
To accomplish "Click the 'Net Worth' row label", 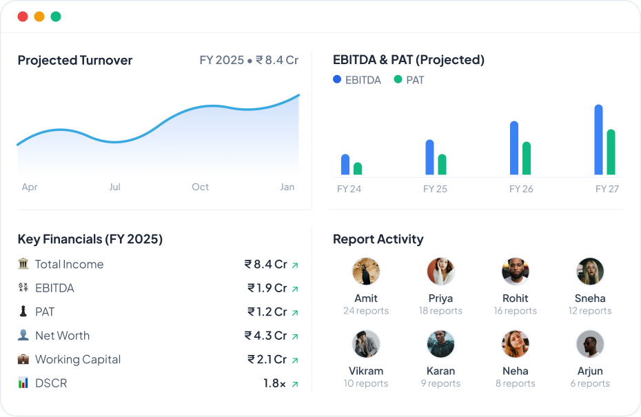I will coord(62,335).
